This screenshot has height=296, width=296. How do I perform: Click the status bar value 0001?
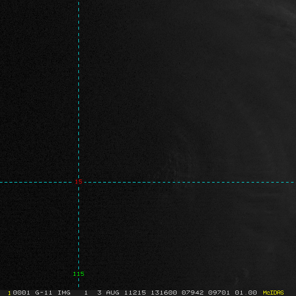tap(21, 293)
